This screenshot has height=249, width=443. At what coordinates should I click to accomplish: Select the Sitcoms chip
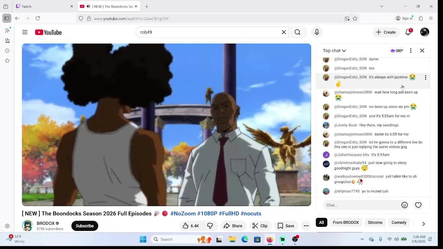(375, 222)
